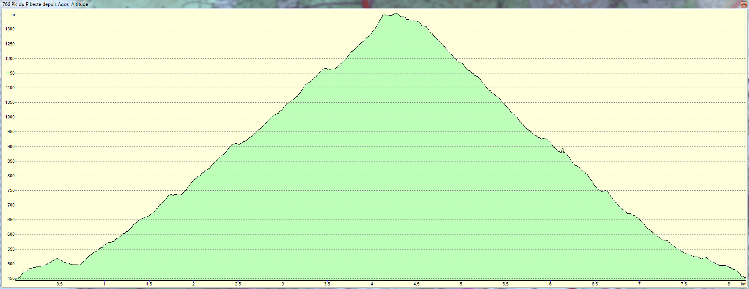
Task: Click the 8 km distance tick label
Action: (x=728, y=284)
